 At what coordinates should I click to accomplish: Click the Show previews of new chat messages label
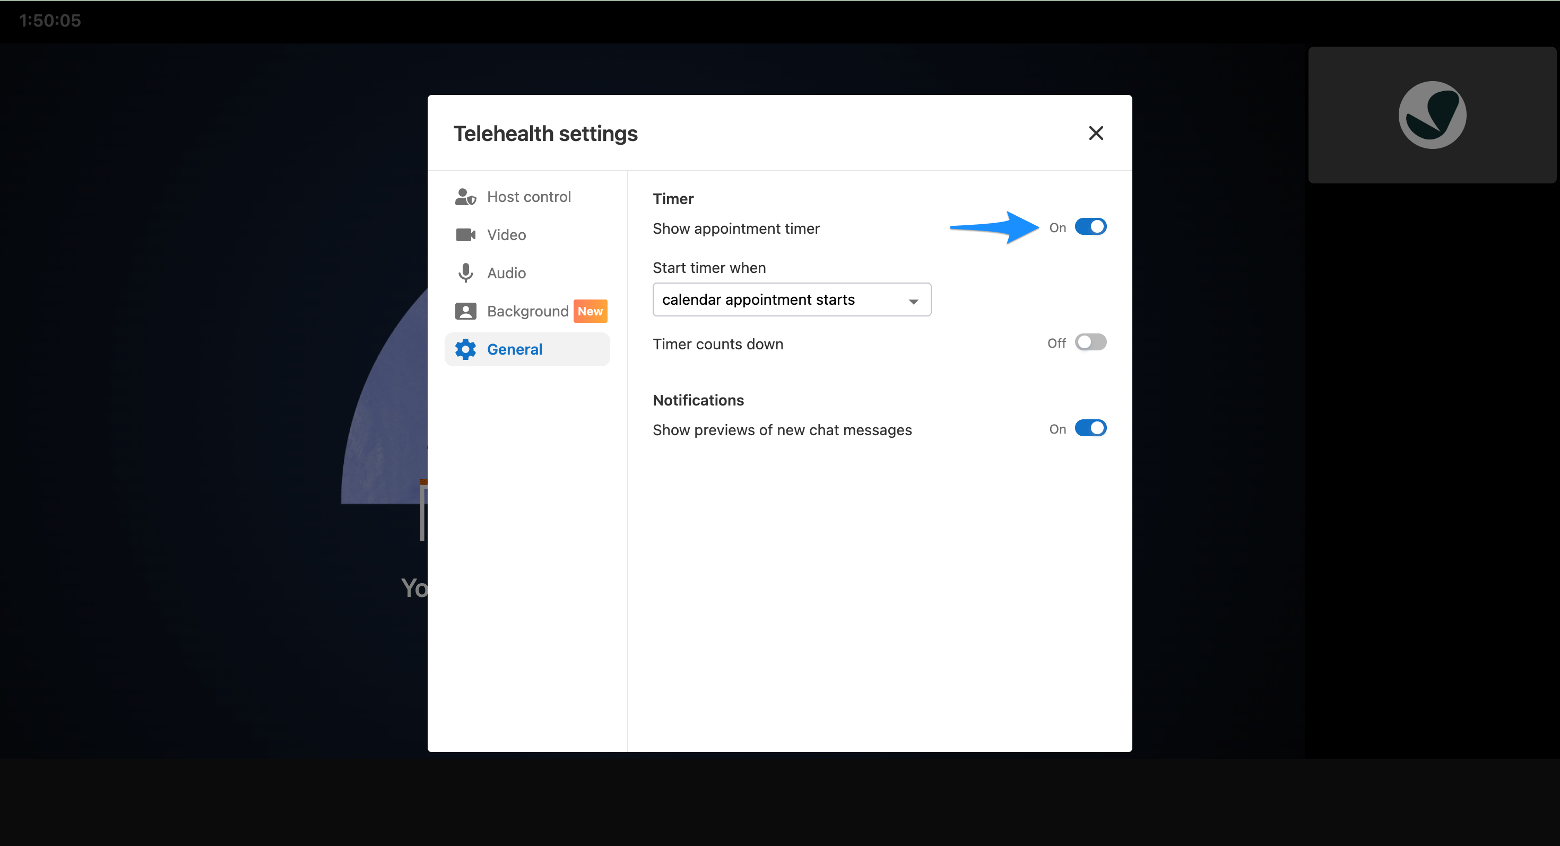click(782, 430)
